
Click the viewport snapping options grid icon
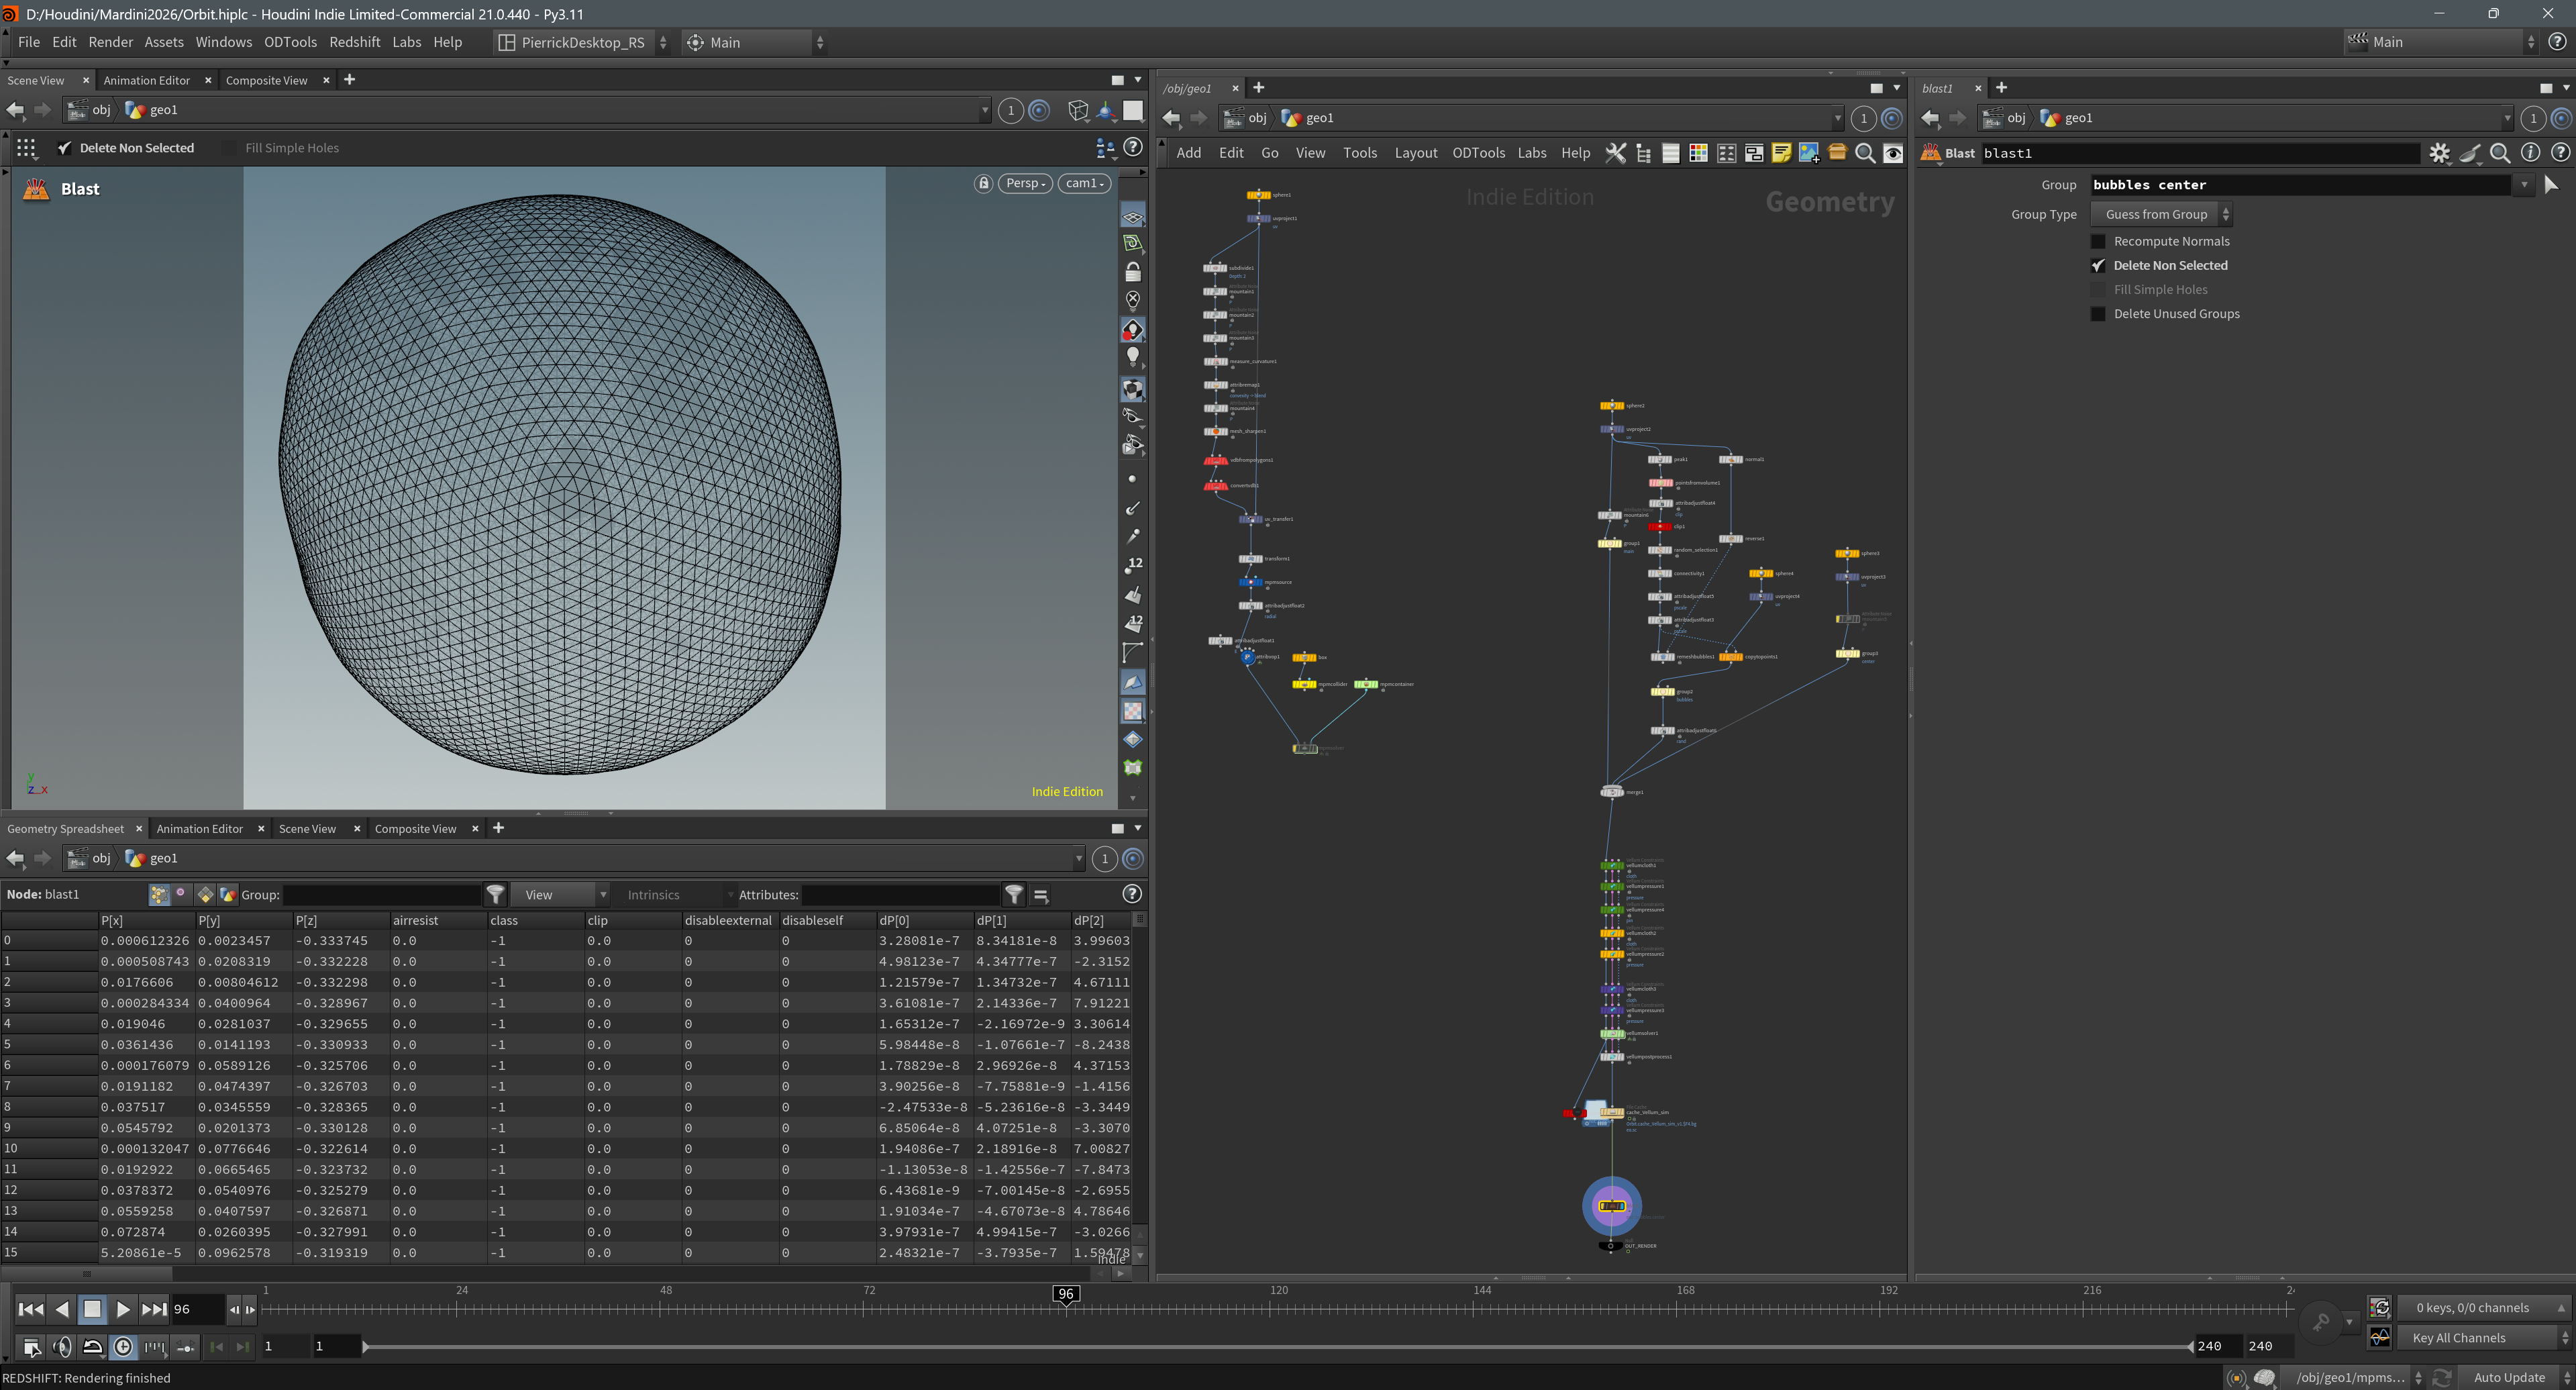(26, 148)
